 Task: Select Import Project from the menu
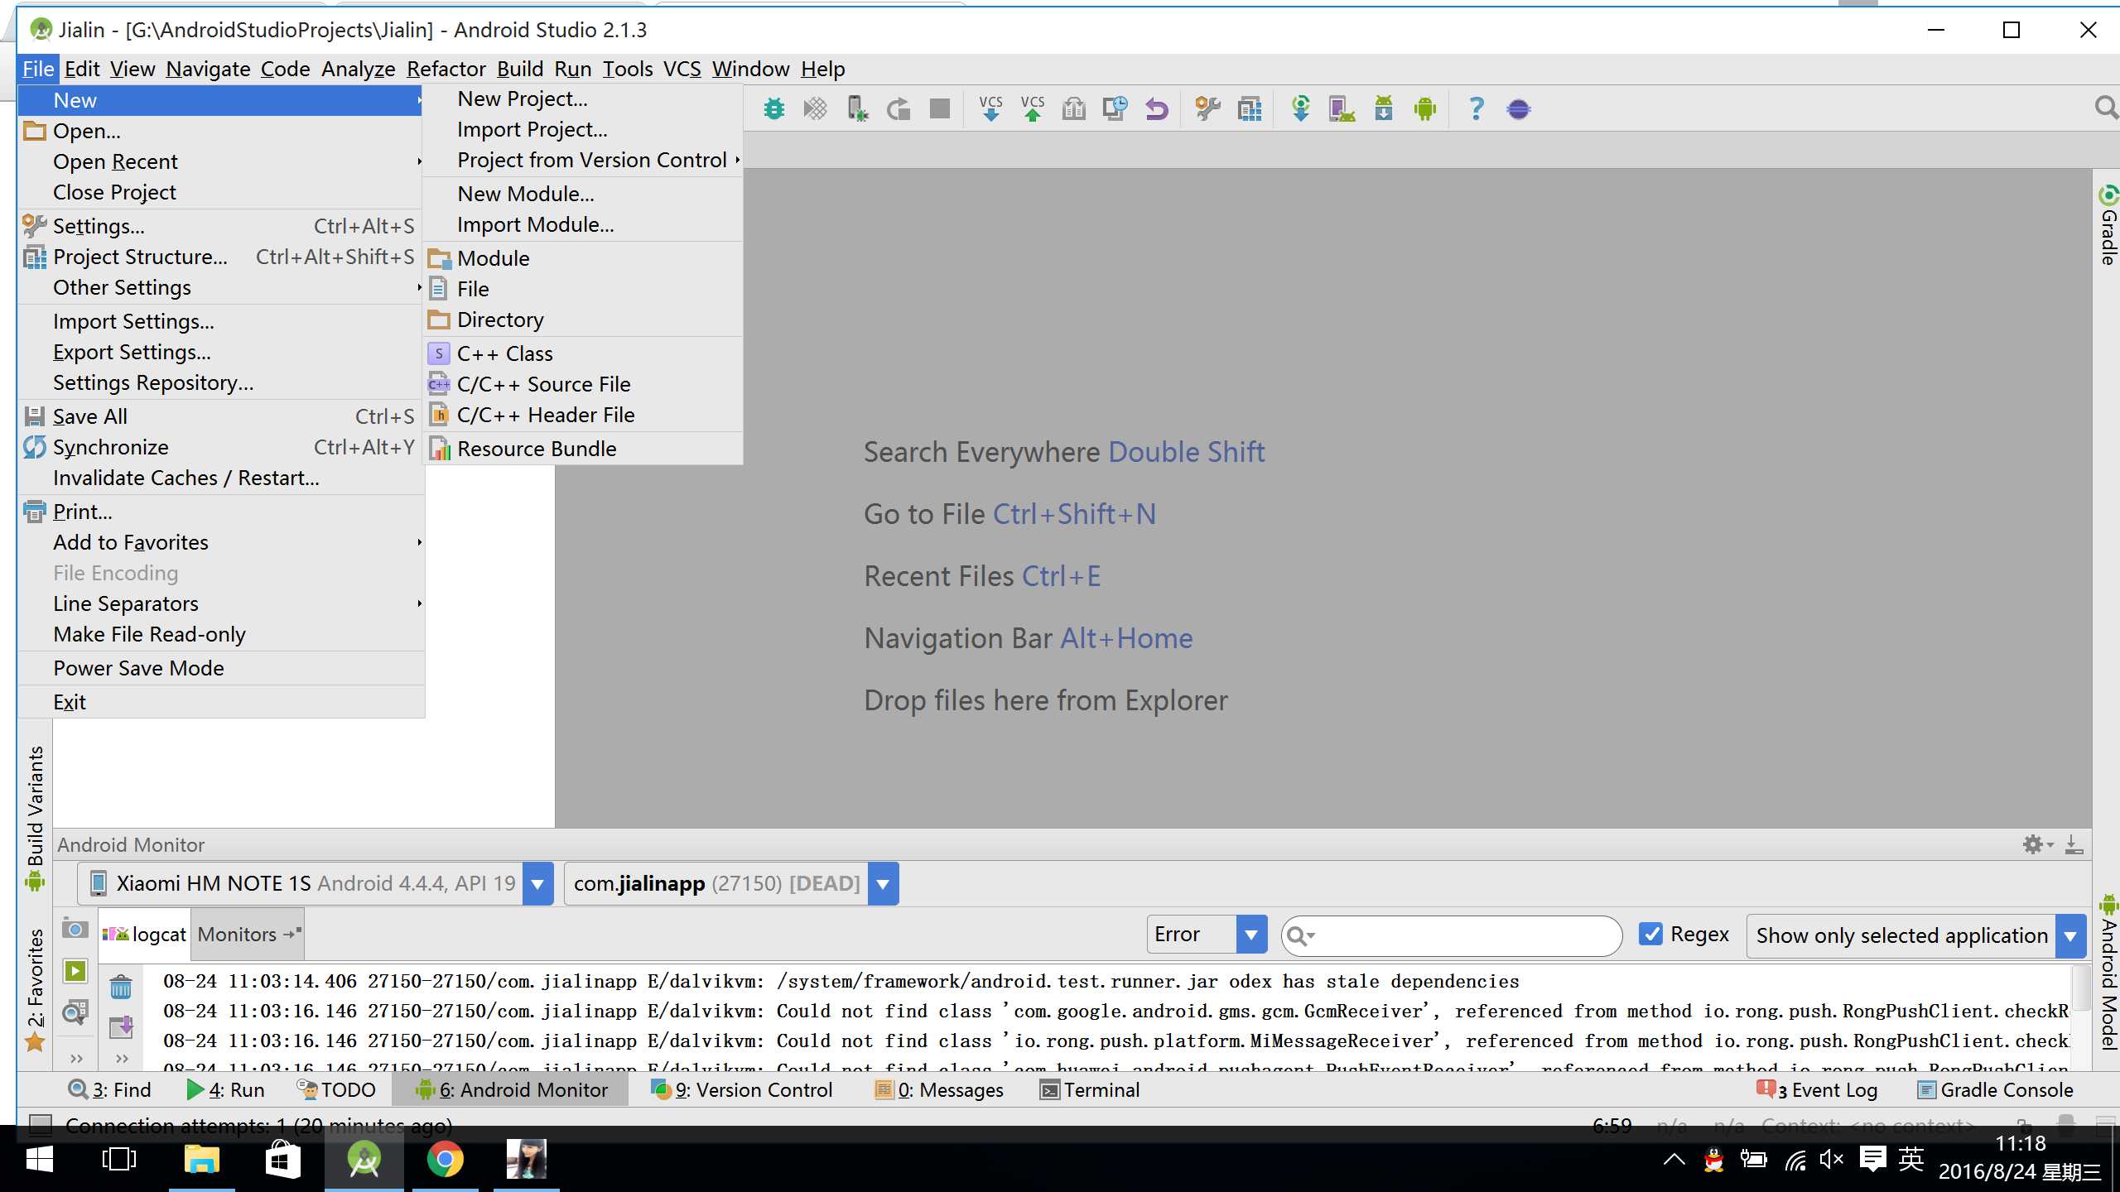(x=533, y=128)
